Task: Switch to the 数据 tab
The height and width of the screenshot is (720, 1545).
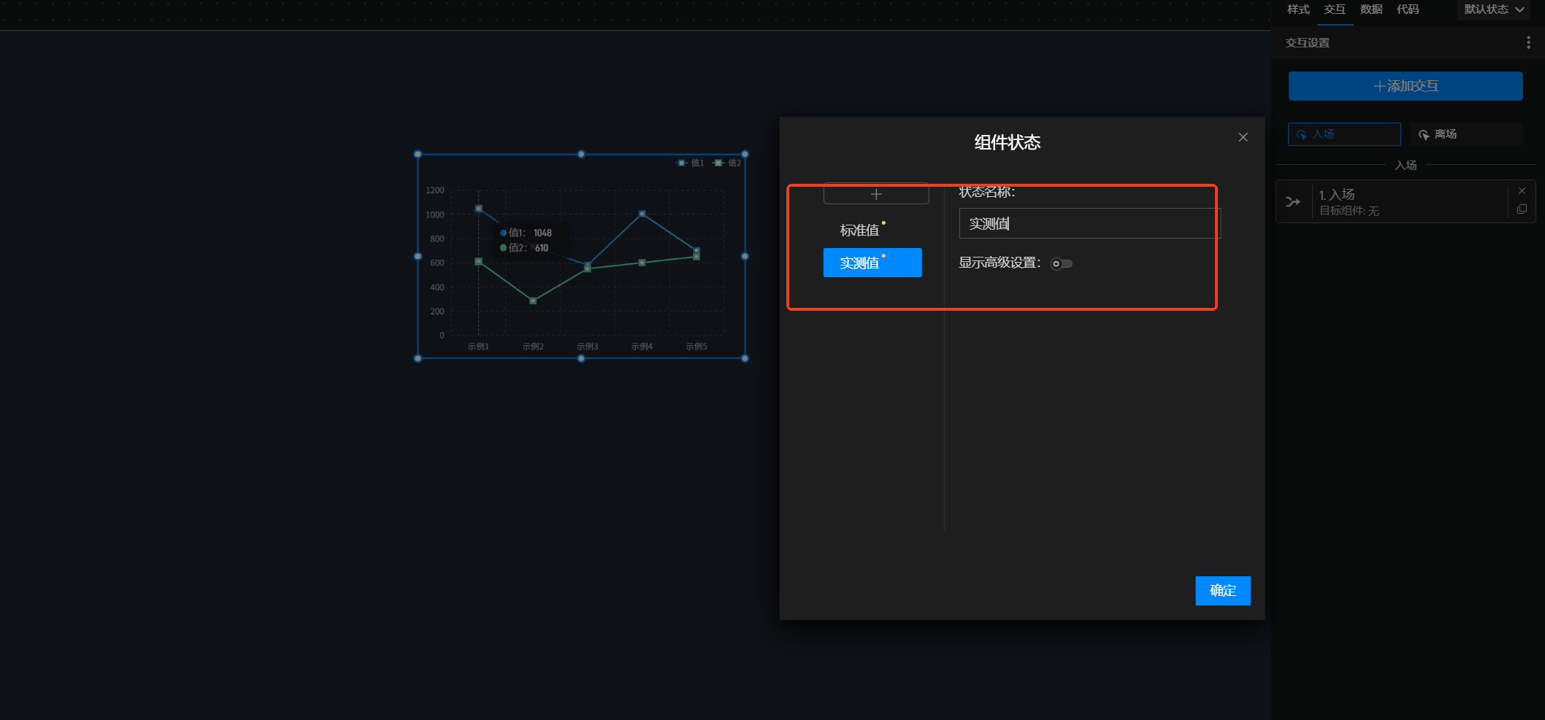Action: pyautogui.click(x=1371, y=9)
